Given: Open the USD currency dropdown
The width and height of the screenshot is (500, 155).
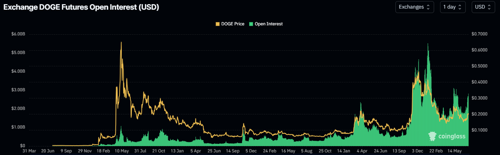Looking at the screenshot, I should 483,7.
